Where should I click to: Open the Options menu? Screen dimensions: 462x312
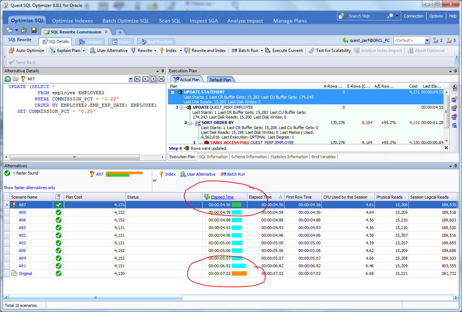(436, 16)
